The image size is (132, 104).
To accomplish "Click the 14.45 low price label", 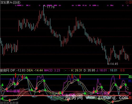I will [x=114, y=64].
